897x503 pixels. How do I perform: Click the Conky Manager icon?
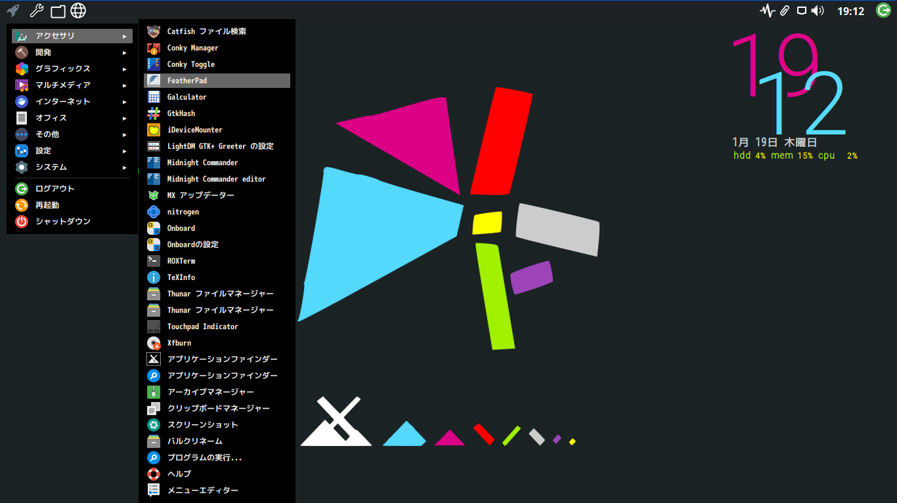pyautogui.click(x=154, y=48)
